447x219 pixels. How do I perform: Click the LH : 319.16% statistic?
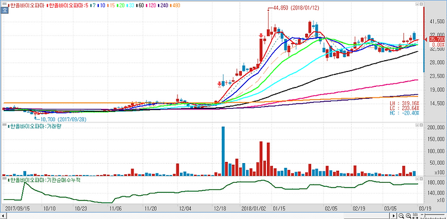[404, 104]
